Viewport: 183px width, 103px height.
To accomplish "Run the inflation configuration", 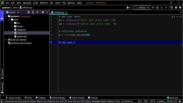I will pos(153,8).
